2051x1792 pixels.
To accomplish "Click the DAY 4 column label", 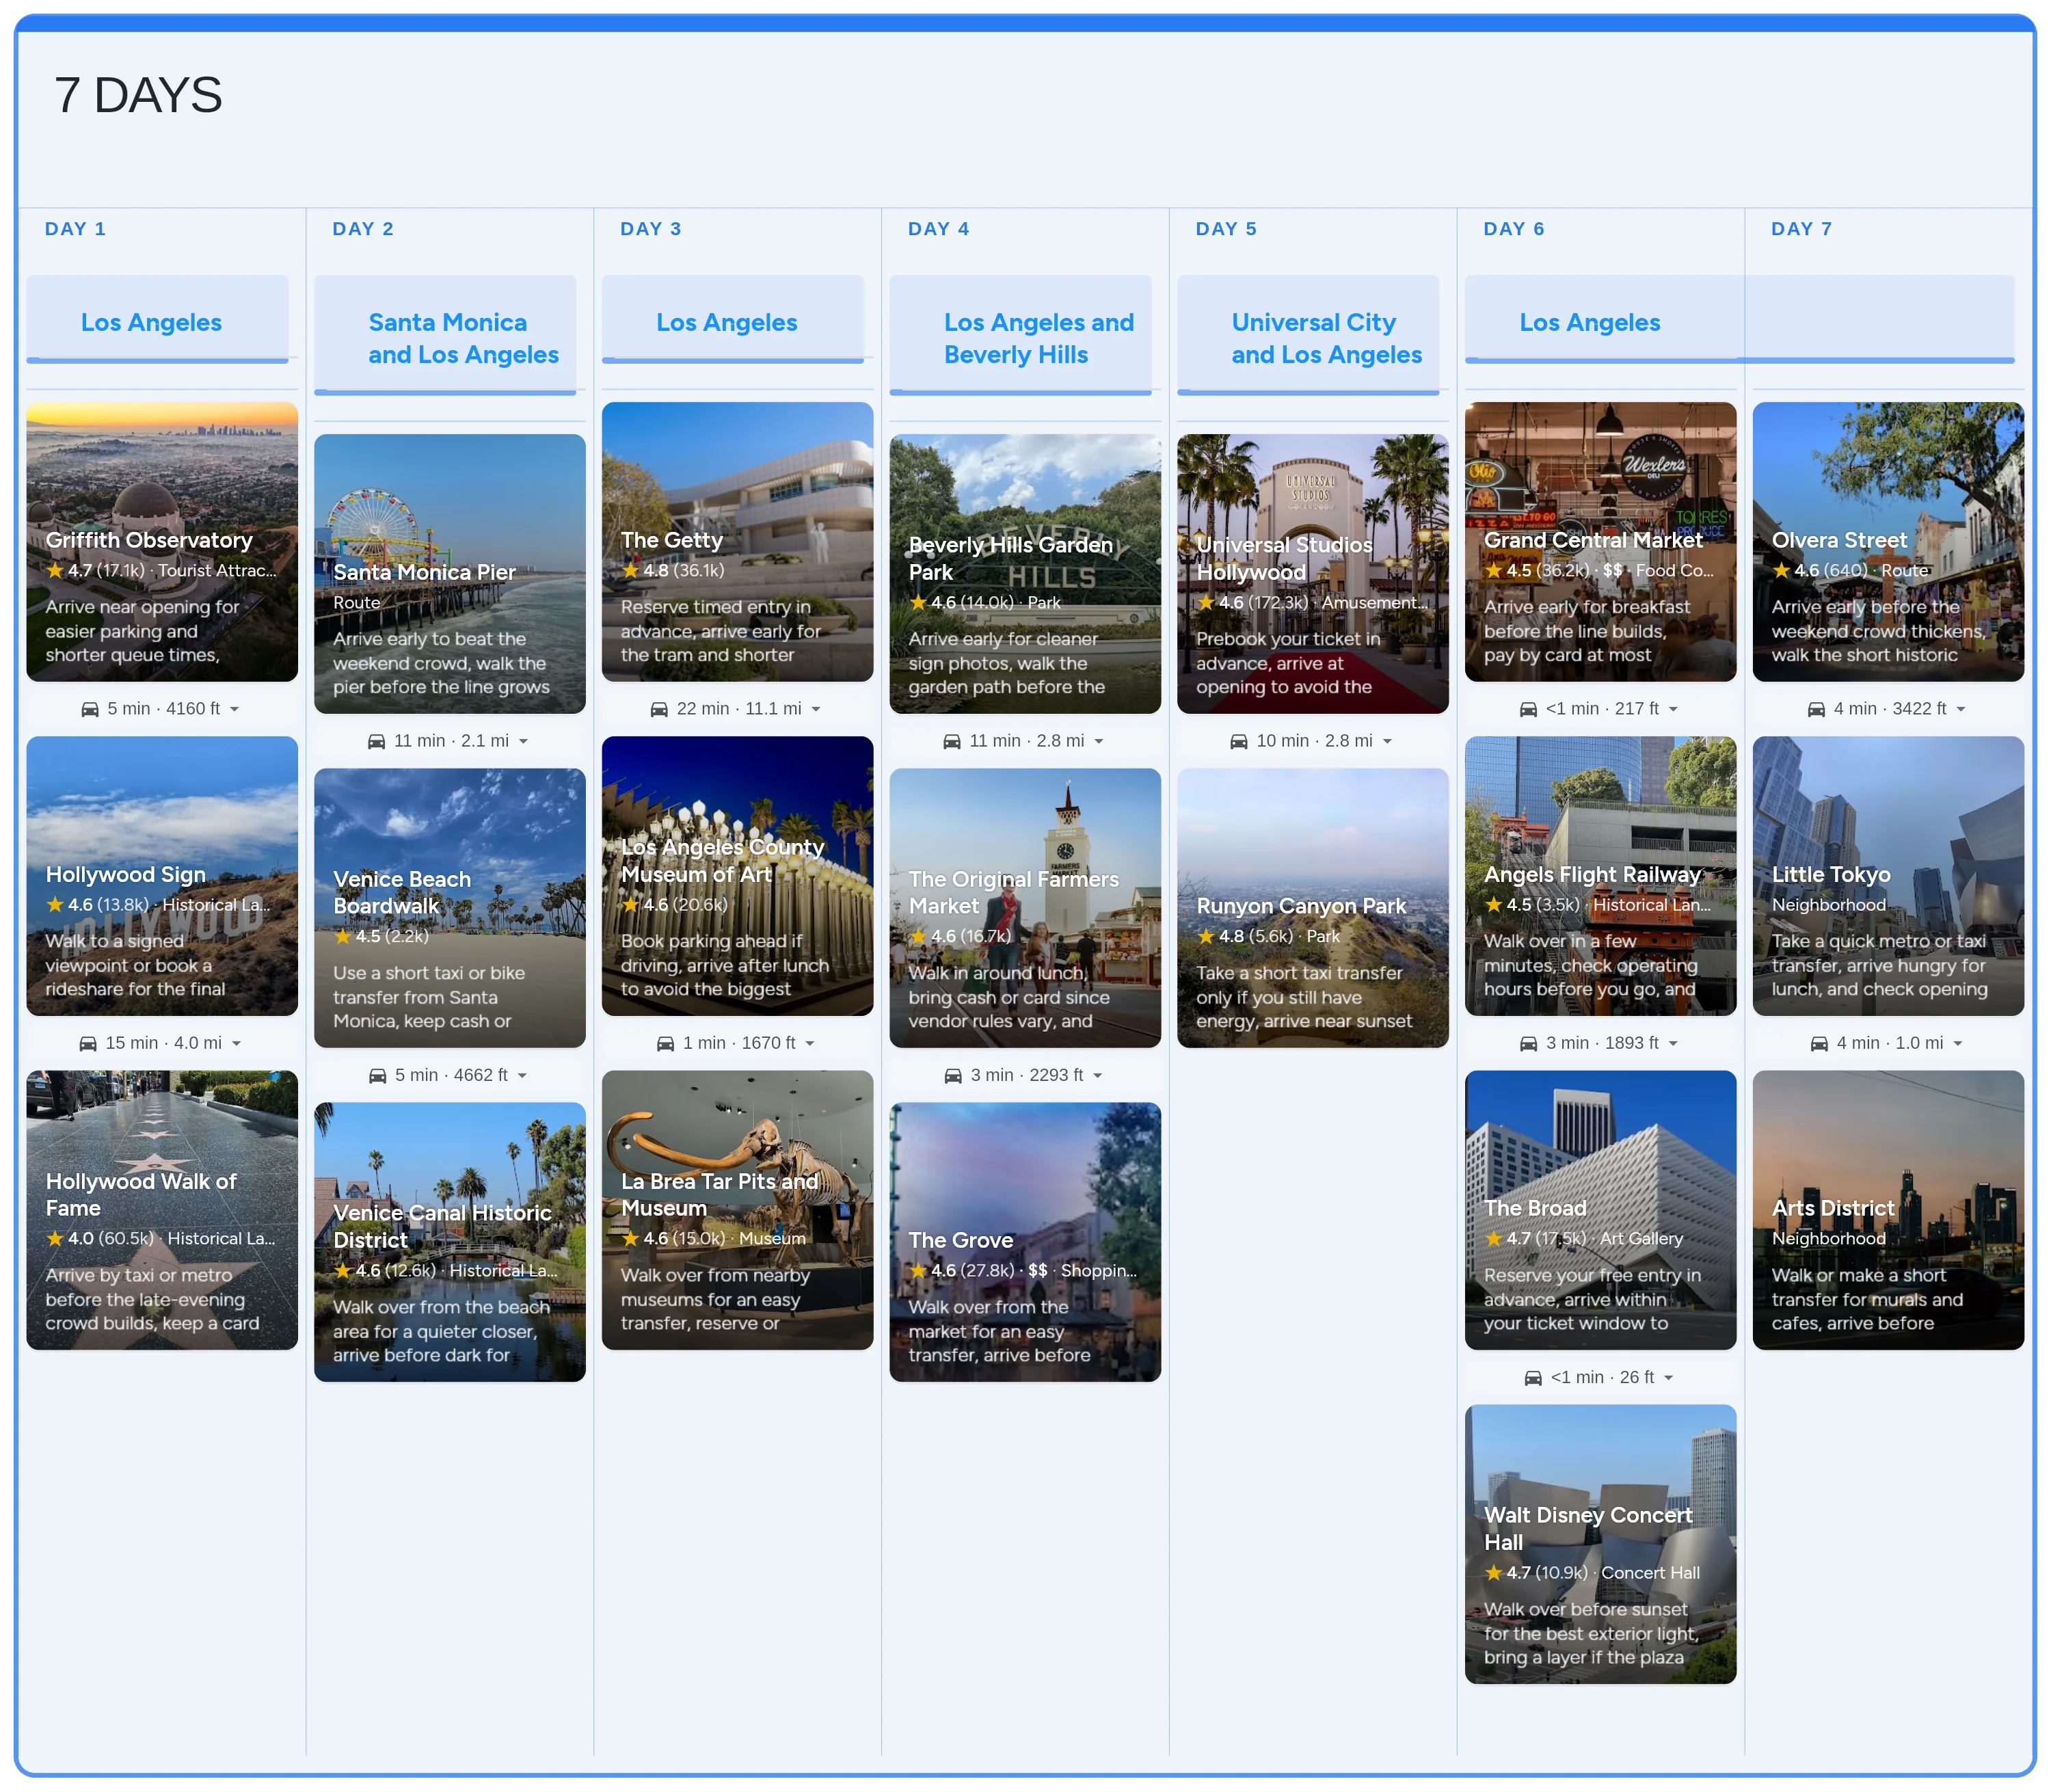I will [x=937, y=229].
